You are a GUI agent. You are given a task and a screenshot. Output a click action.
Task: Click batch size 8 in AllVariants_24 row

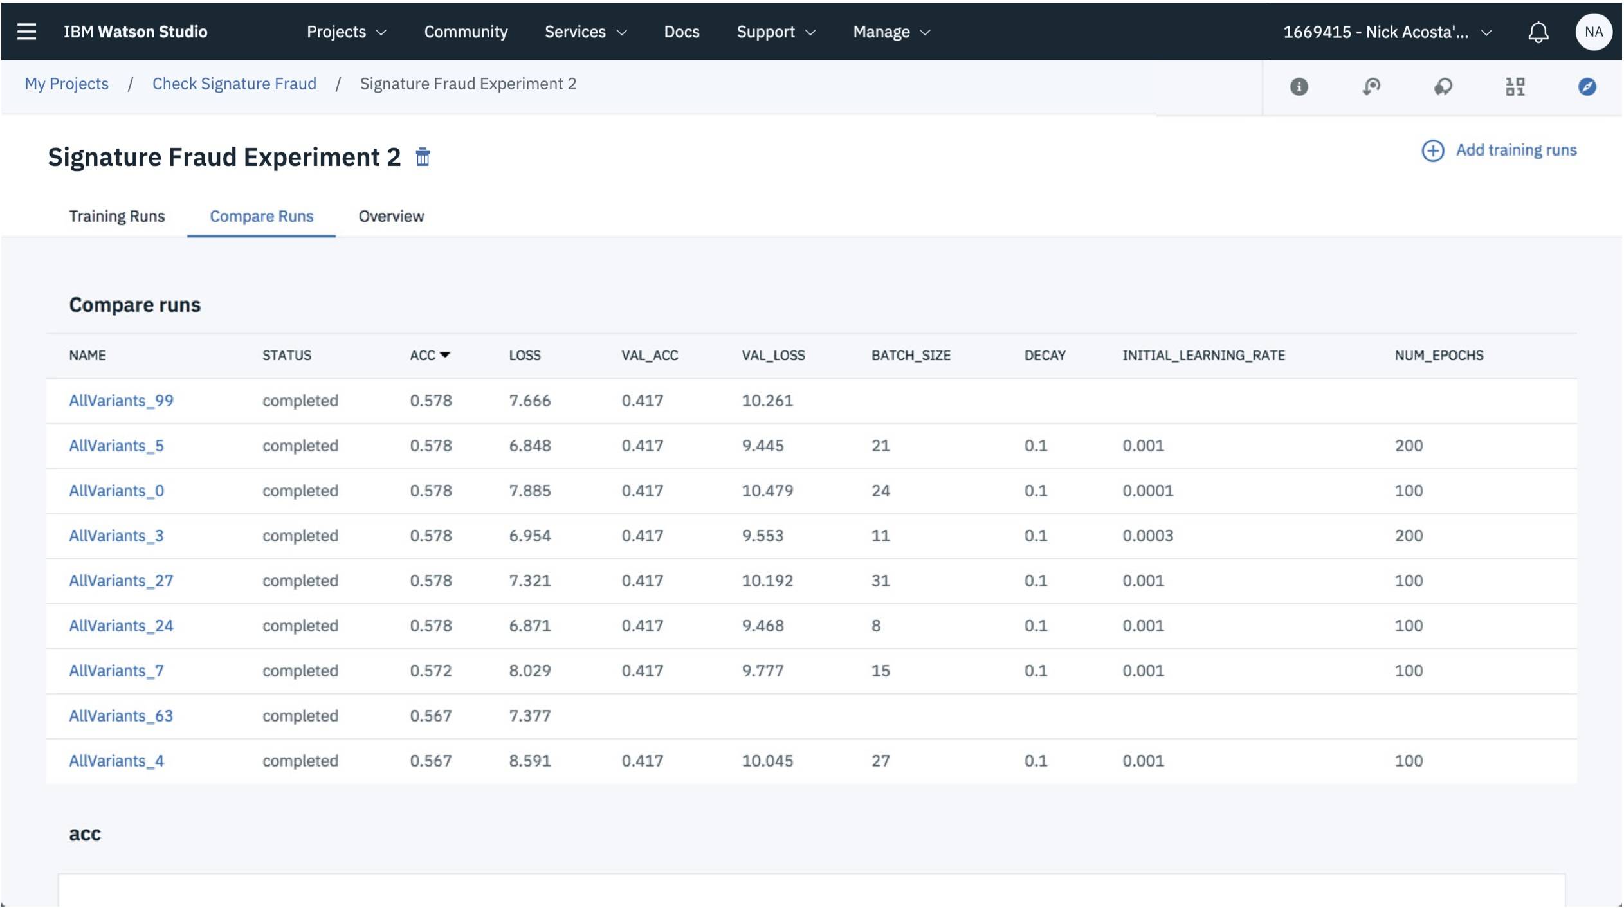pos(875,626)
